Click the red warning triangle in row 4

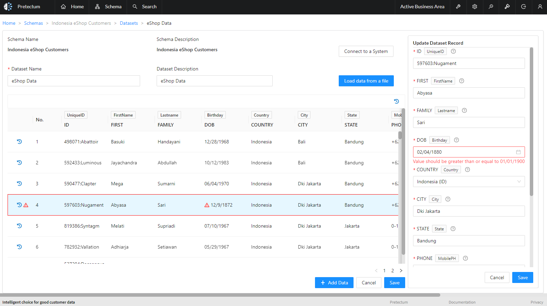(x=26, y=205)
